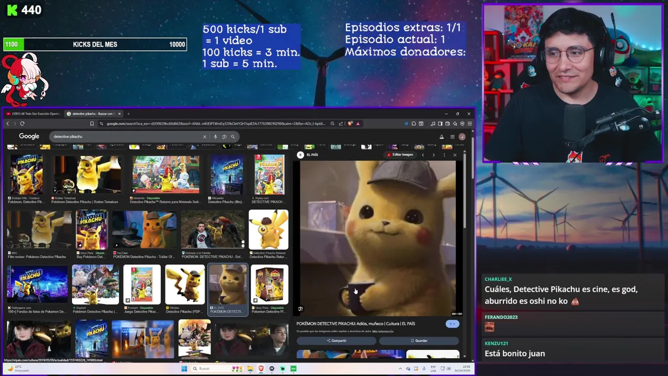Click the Compartir button
668x376 pixels.
(x=336, y=340)
